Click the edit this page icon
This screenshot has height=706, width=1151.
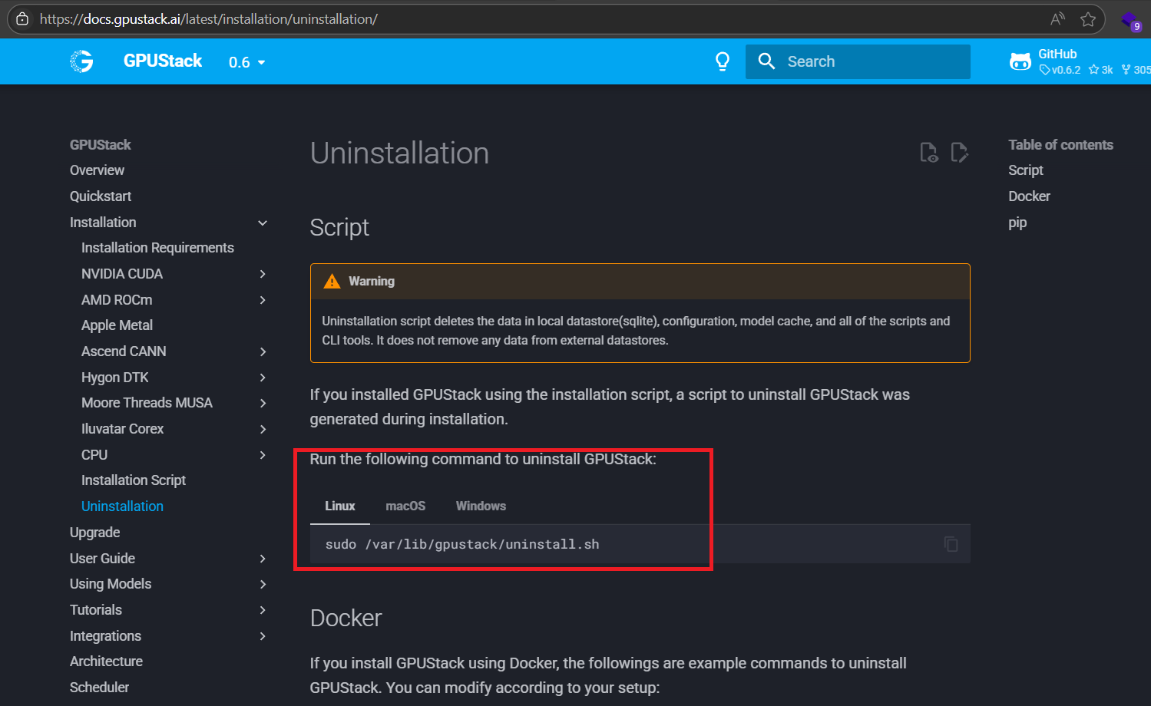(x=959, y=152)
